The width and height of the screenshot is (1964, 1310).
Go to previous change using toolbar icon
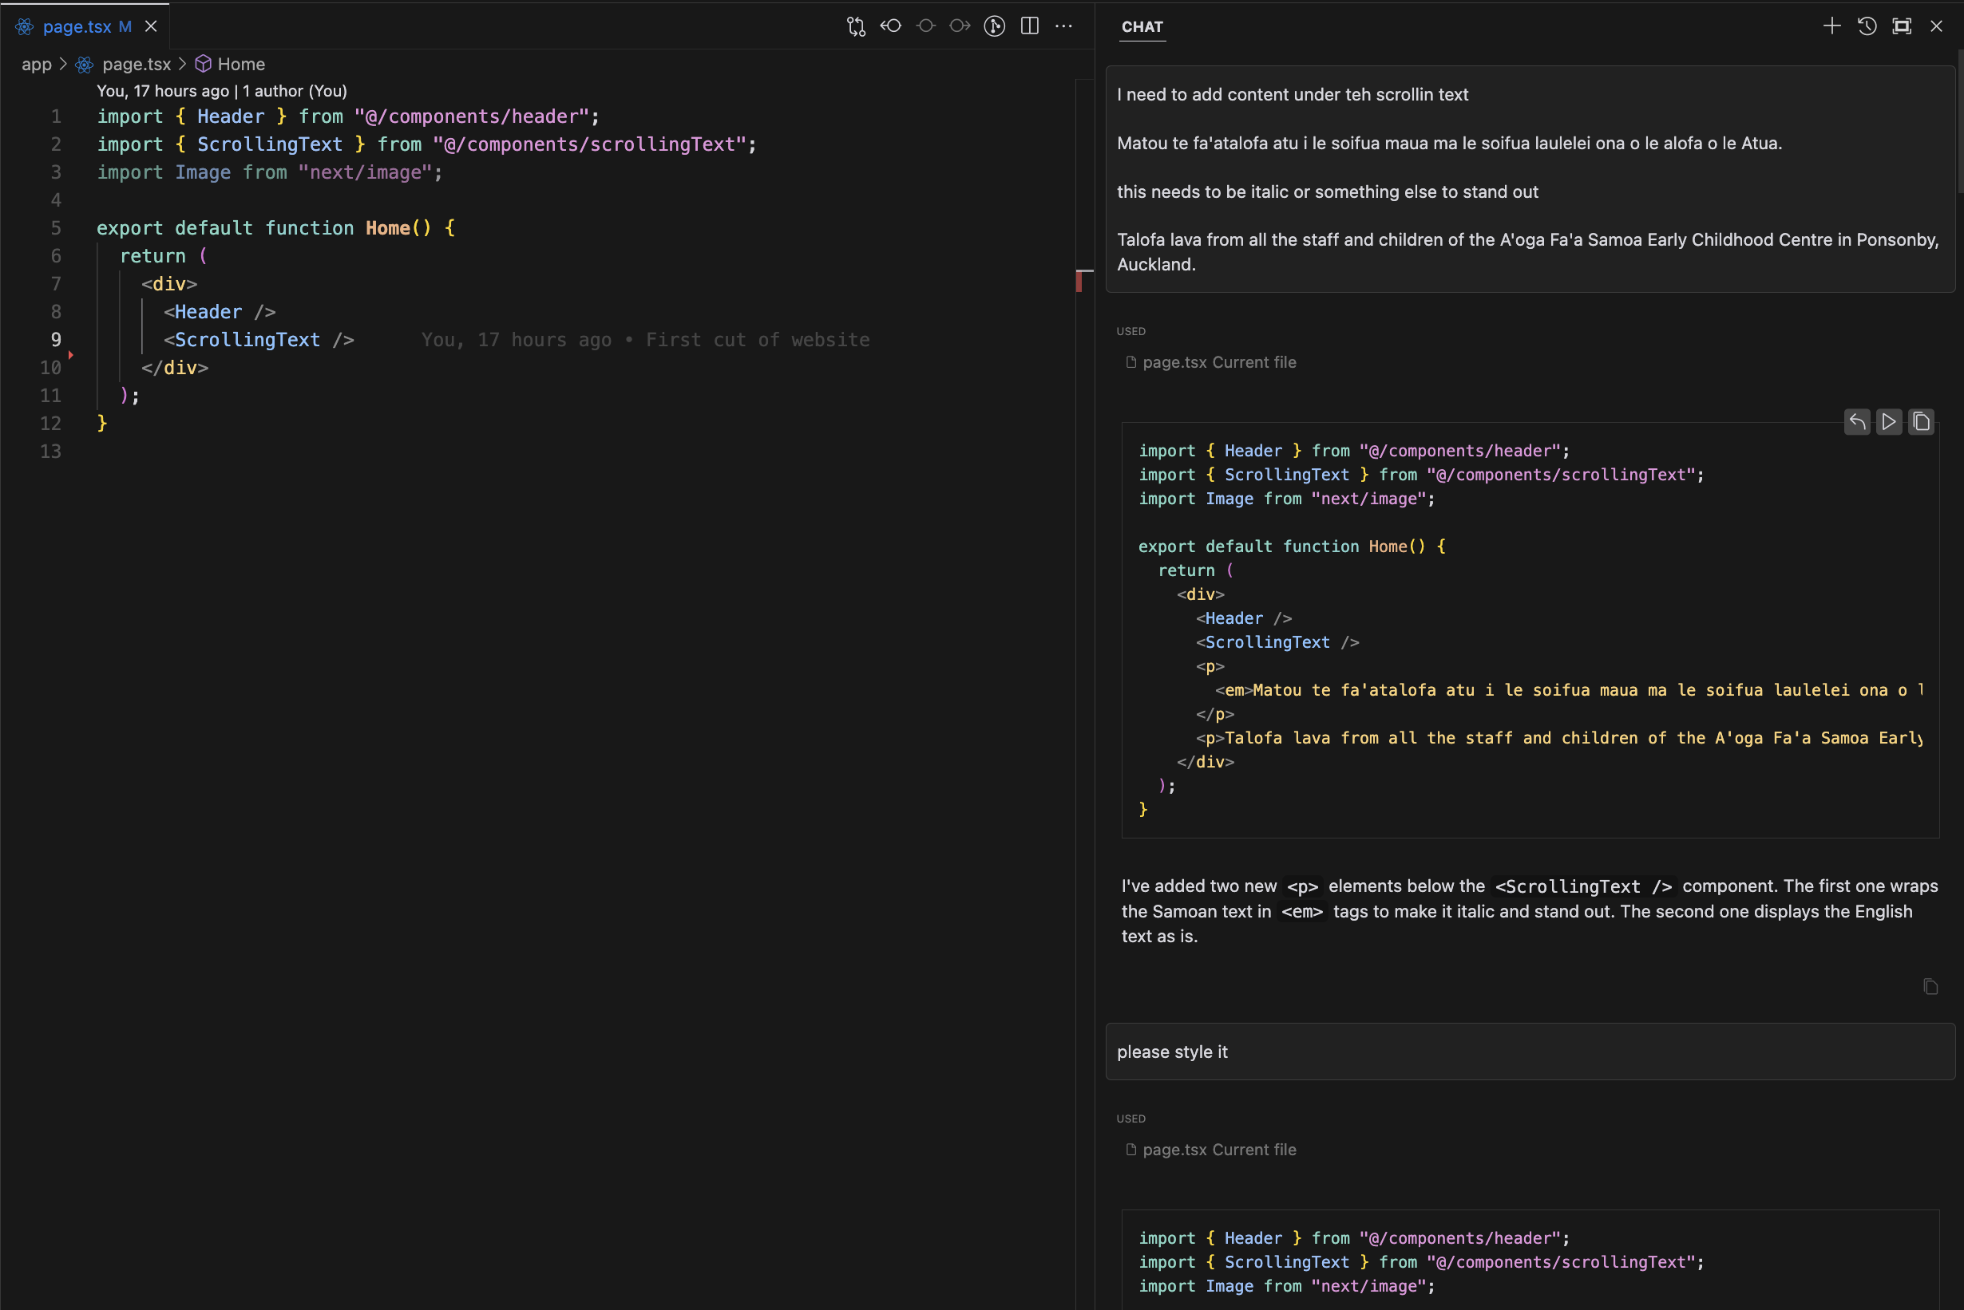click(x=891, y=26)
